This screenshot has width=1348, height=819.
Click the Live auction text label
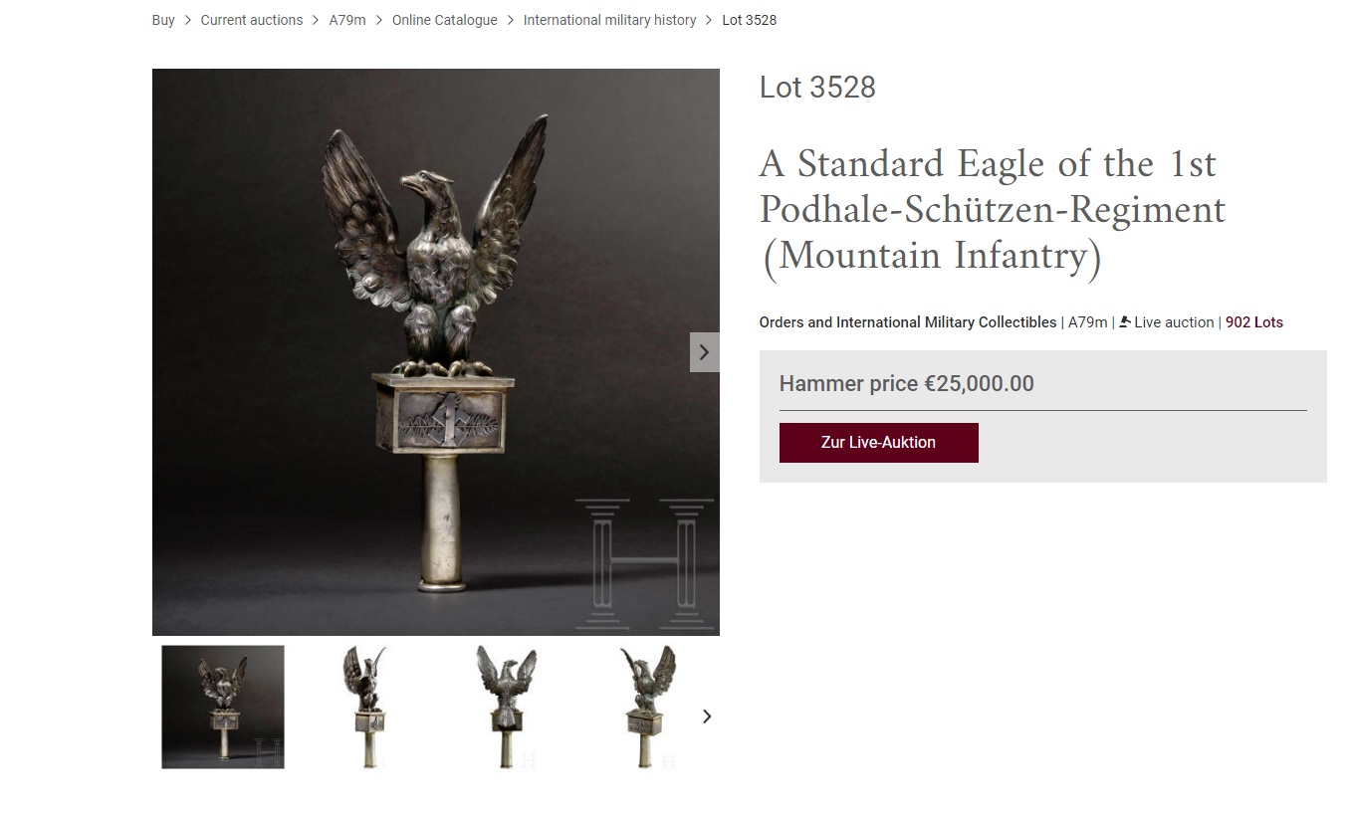(x=1174, y=322)
